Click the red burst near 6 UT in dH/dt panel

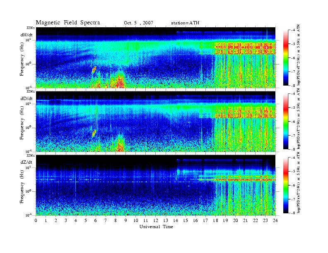coord(94,69)
